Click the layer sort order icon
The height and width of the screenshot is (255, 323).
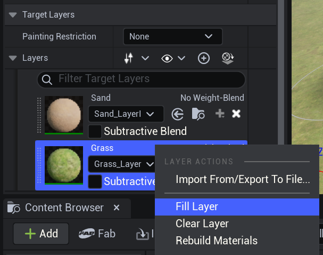pyautogui.click(x=129, y=58)
